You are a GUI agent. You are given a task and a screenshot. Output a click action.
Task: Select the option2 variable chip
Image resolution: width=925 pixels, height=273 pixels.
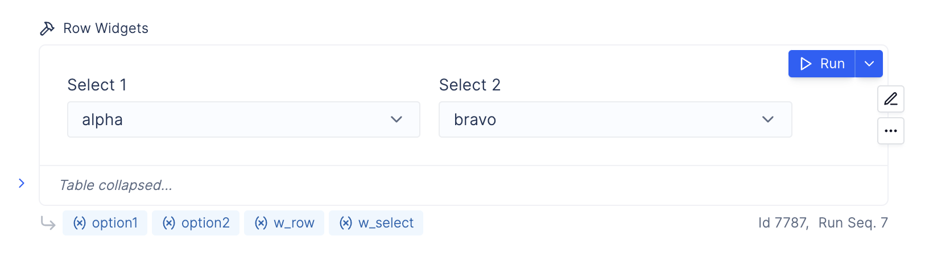(x=196, y=223)
